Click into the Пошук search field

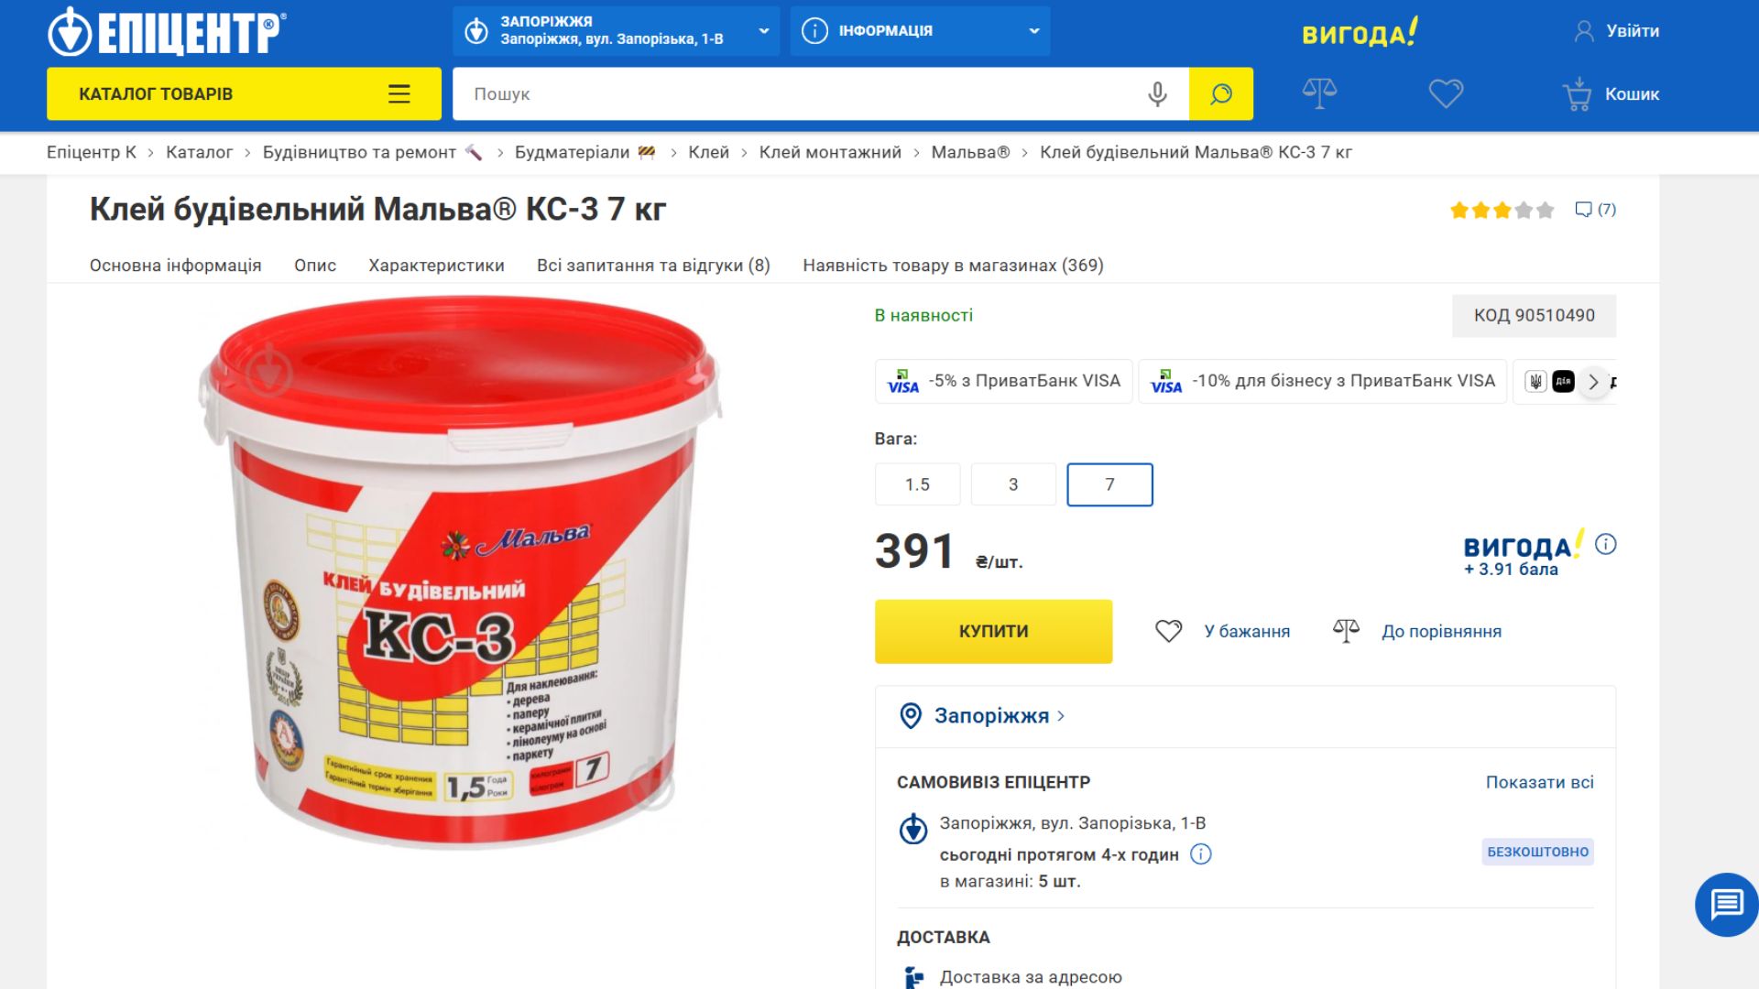tap(797, 94)
